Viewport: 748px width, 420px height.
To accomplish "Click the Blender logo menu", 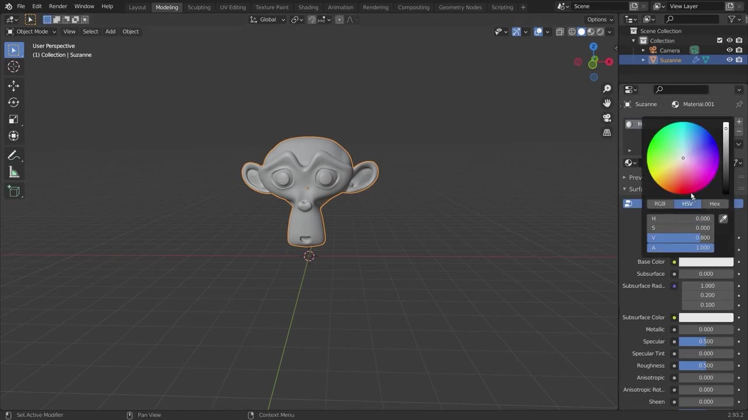I will point(8,6).
